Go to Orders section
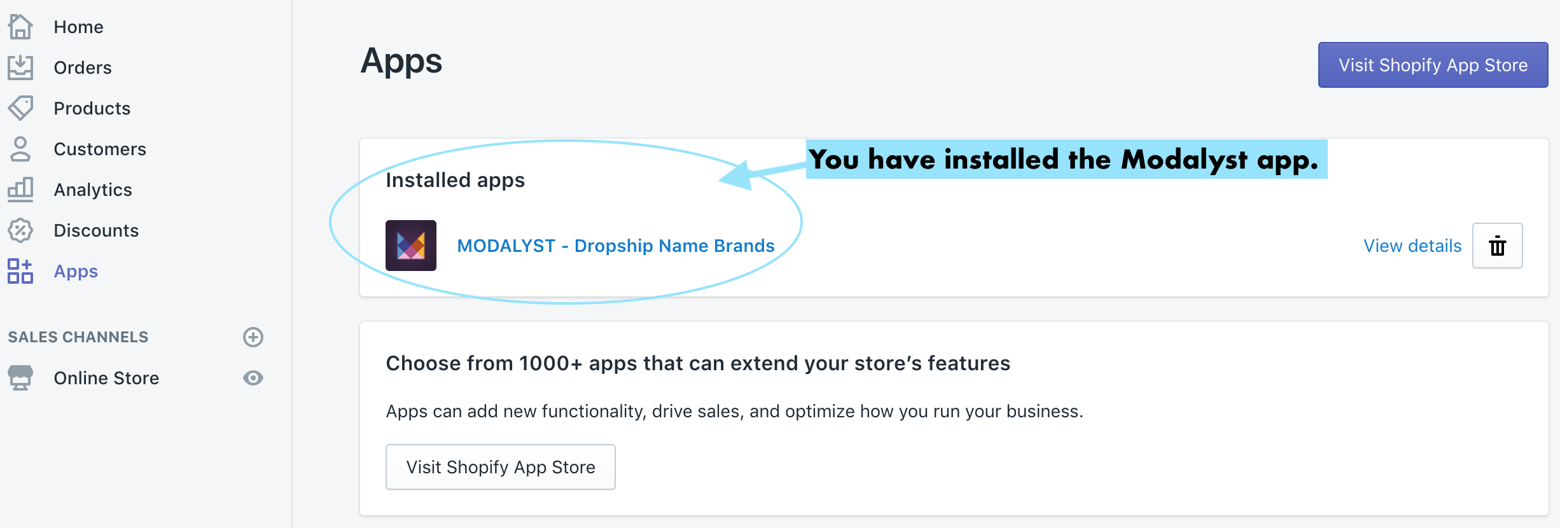The image size is (1560, 528). 83,67
